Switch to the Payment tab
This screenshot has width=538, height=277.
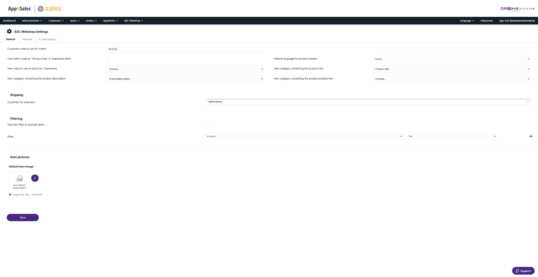(x=27, y=39)
